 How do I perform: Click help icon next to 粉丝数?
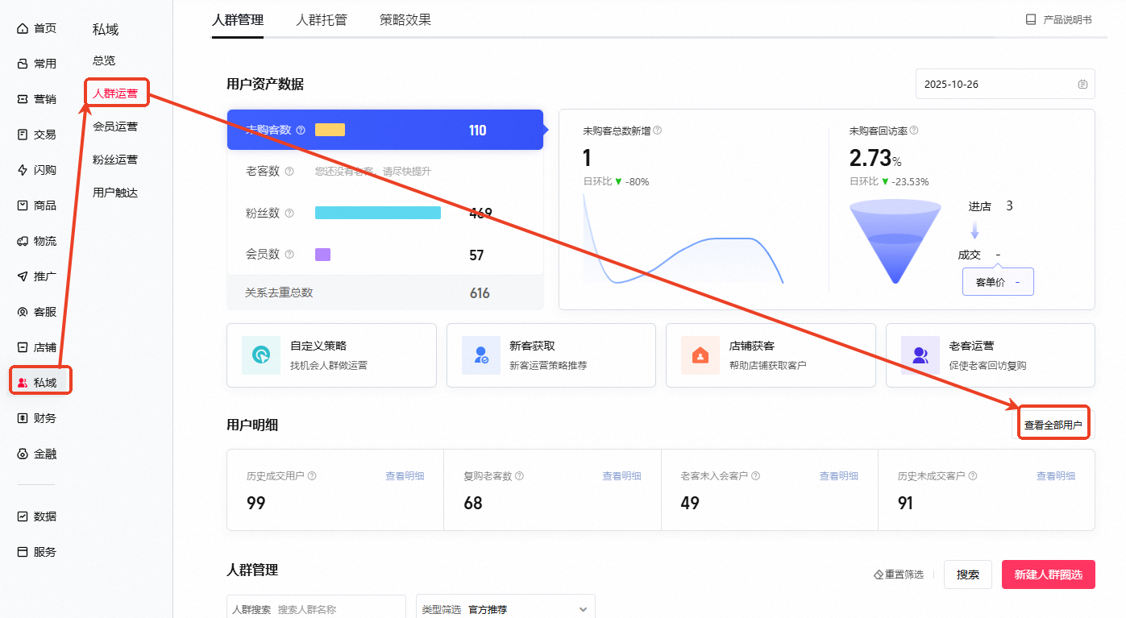[289, 214]
